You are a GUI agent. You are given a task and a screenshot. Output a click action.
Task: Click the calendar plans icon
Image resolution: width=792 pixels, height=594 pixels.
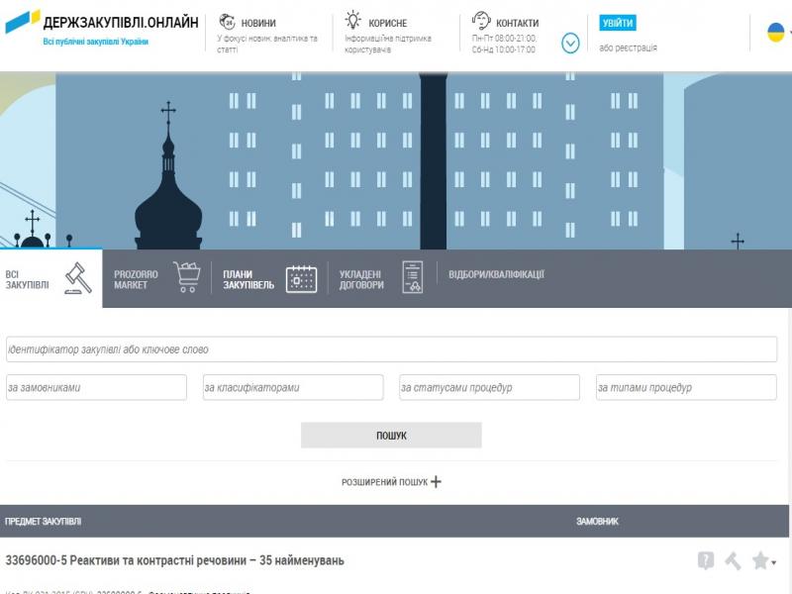click(x=302, y=279)
